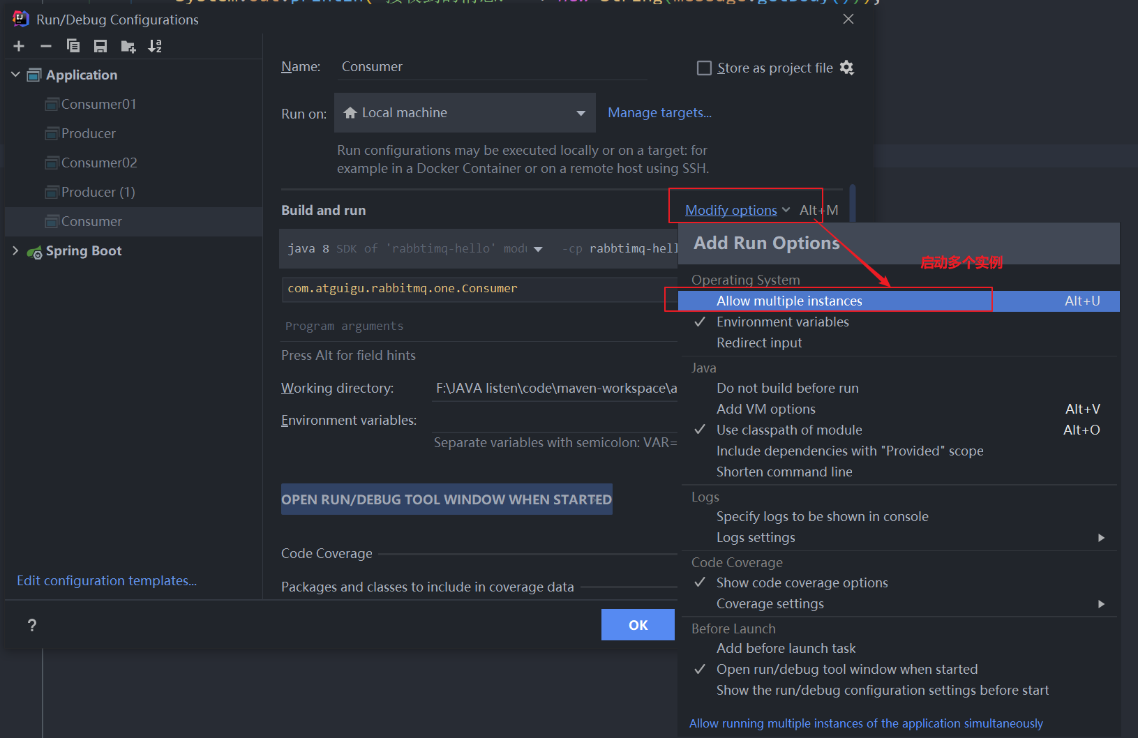This screenshot has width=1138, height=738.
Task: Click the Working directory field
Action: [555, 388]
